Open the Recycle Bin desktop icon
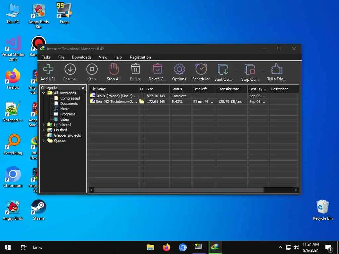This screenshot has height=254, width=339. [x=322, y=210]
